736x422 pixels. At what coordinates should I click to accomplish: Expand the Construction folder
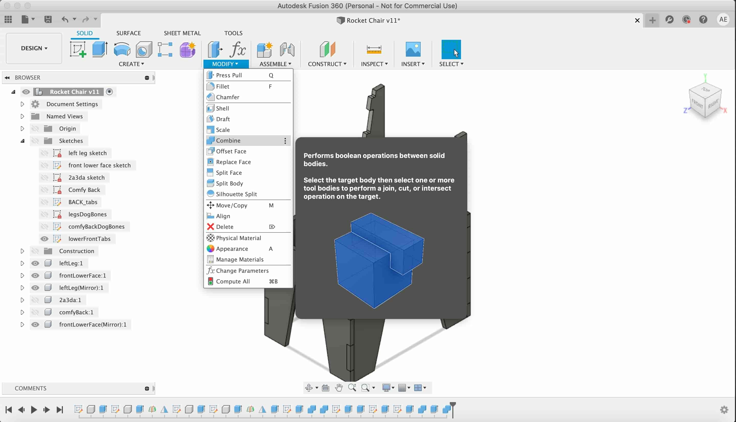point(22,251)
